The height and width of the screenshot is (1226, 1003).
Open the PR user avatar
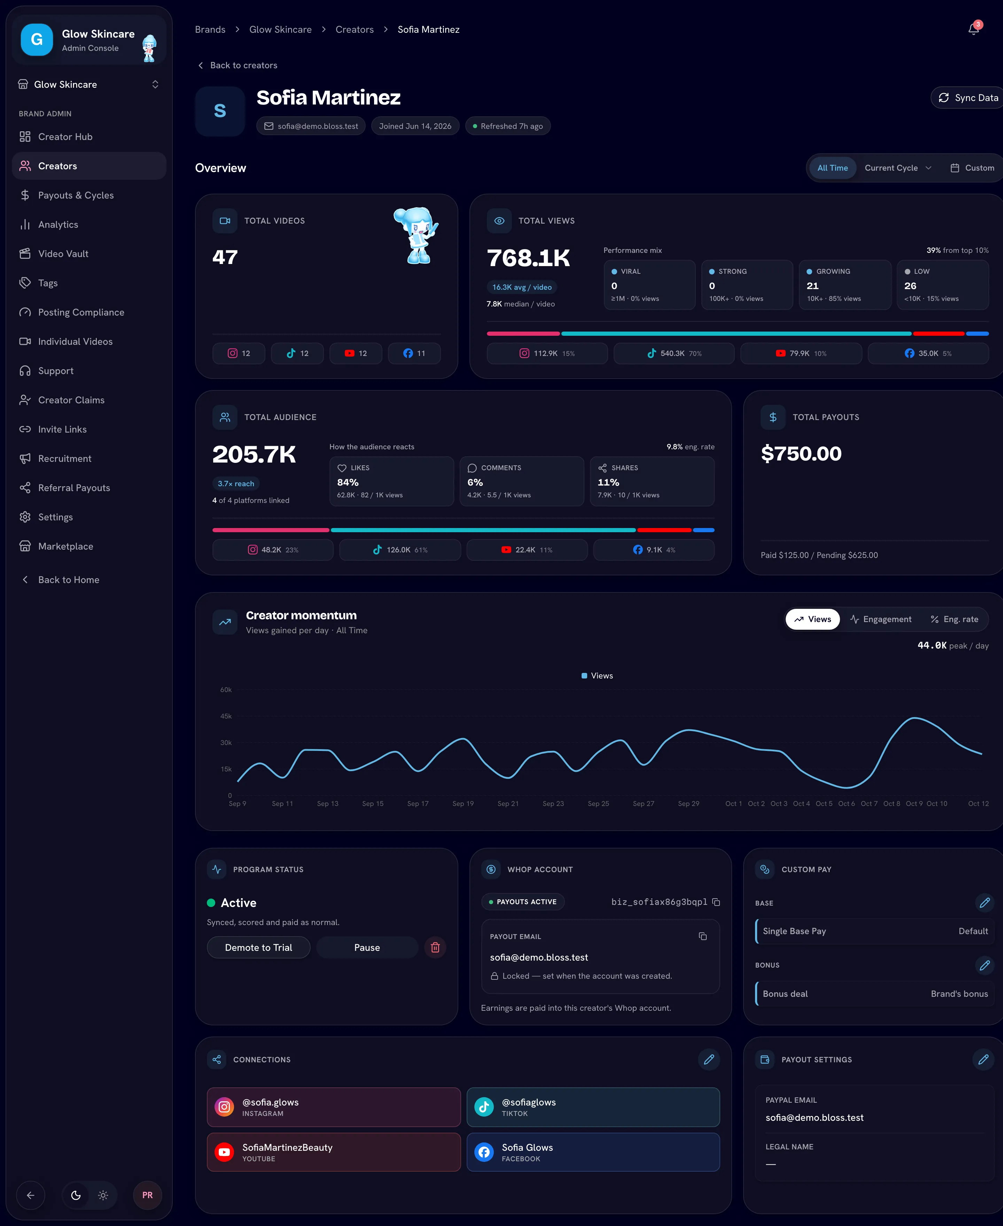(x=147, y=1195)
